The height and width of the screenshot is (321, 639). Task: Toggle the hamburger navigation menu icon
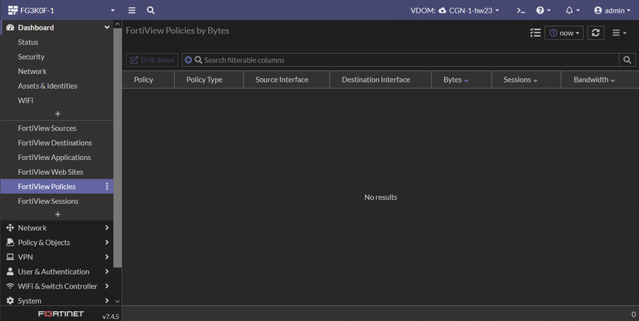click(131, 10)
